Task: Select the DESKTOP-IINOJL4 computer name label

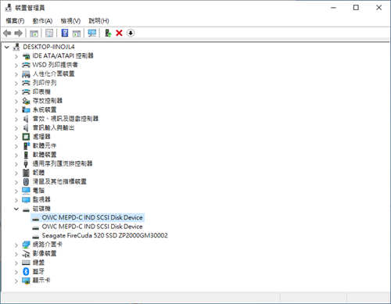Action: [x=48, y=47]
